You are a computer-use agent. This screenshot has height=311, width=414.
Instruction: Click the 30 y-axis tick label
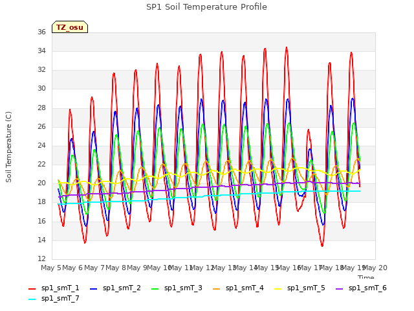coord(41,89)
